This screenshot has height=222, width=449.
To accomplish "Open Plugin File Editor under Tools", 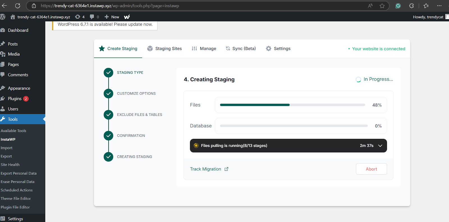I will [15, 207].
